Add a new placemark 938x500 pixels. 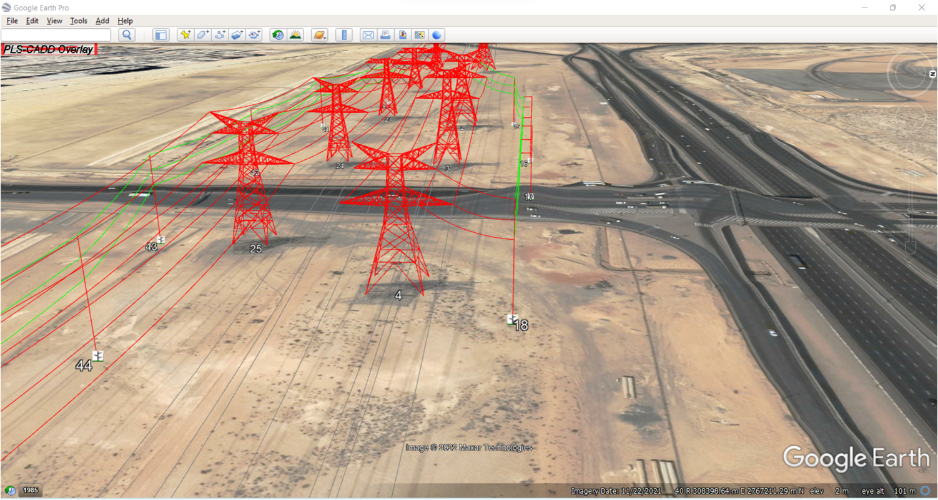[x=185, y=35]
